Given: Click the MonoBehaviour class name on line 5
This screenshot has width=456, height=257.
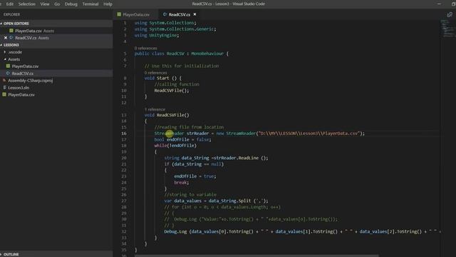Looking at the screenshot, I should 207,54.
